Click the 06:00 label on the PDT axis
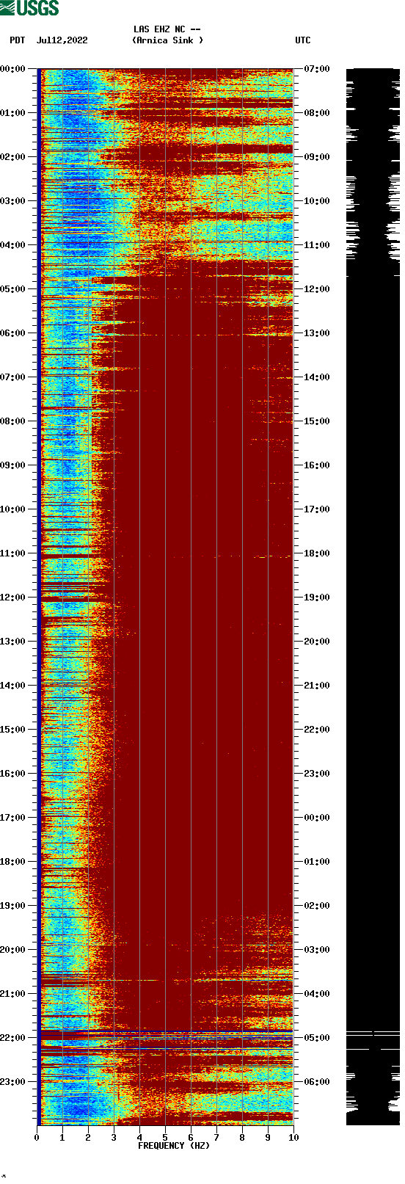This screenshot has width=405, height=1184. click(13, 333)
